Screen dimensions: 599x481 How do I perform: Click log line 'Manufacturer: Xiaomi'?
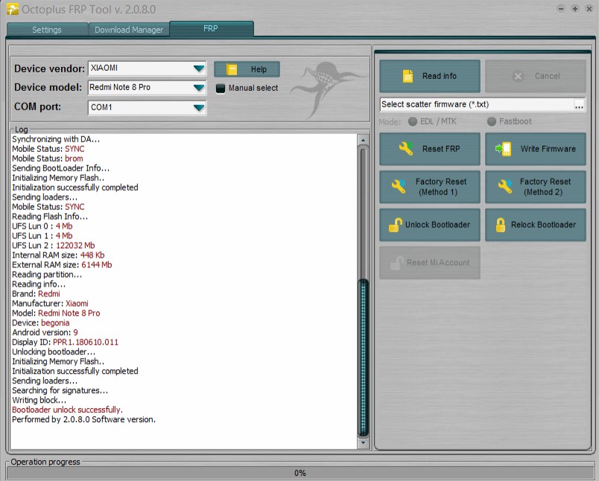(50, 303)
